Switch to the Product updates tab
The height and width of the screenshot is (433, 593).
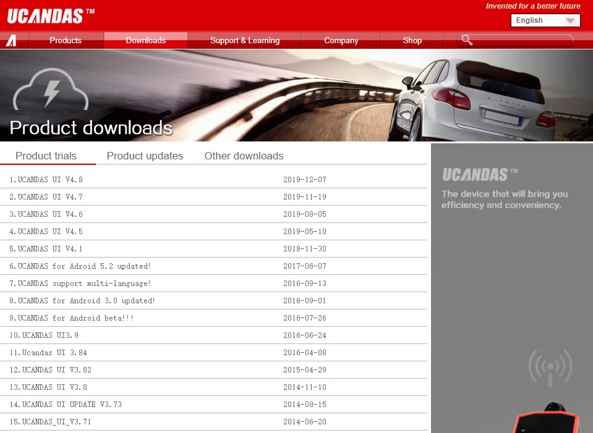[145, 156]
